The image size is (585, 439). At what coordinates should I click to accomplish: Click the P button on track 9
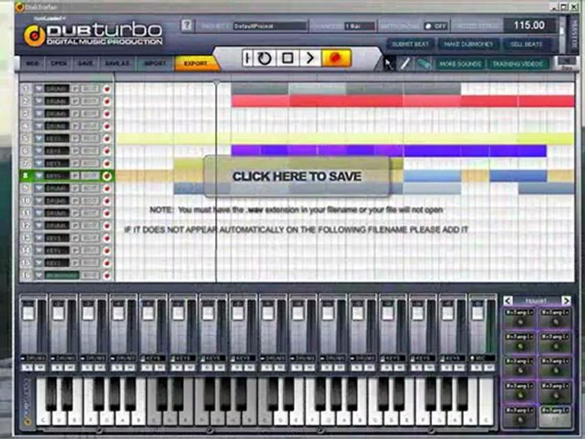click(76, 188)
